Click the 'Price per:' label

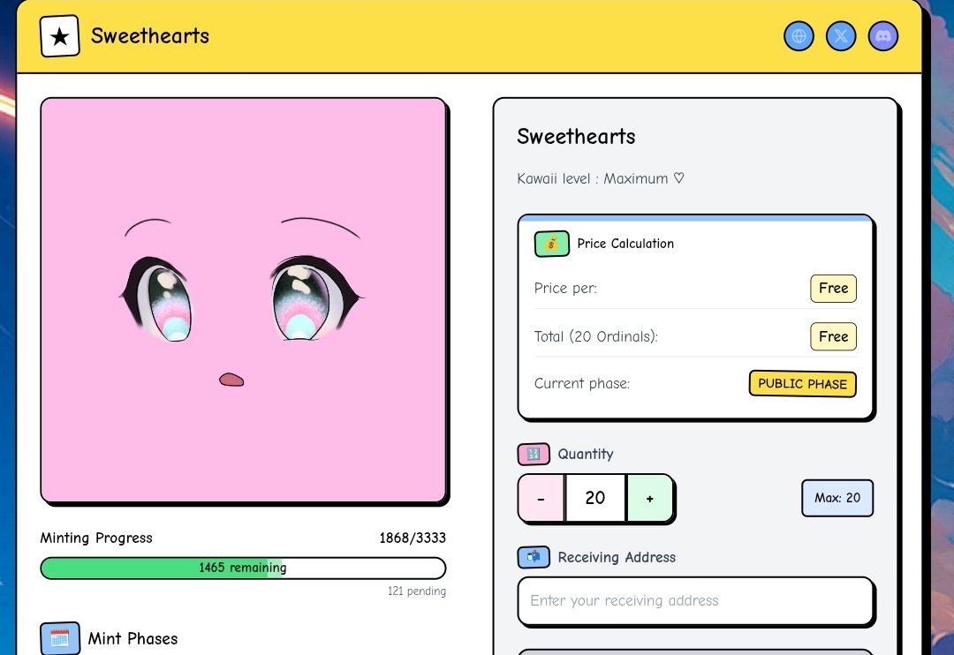click(565, 289)
